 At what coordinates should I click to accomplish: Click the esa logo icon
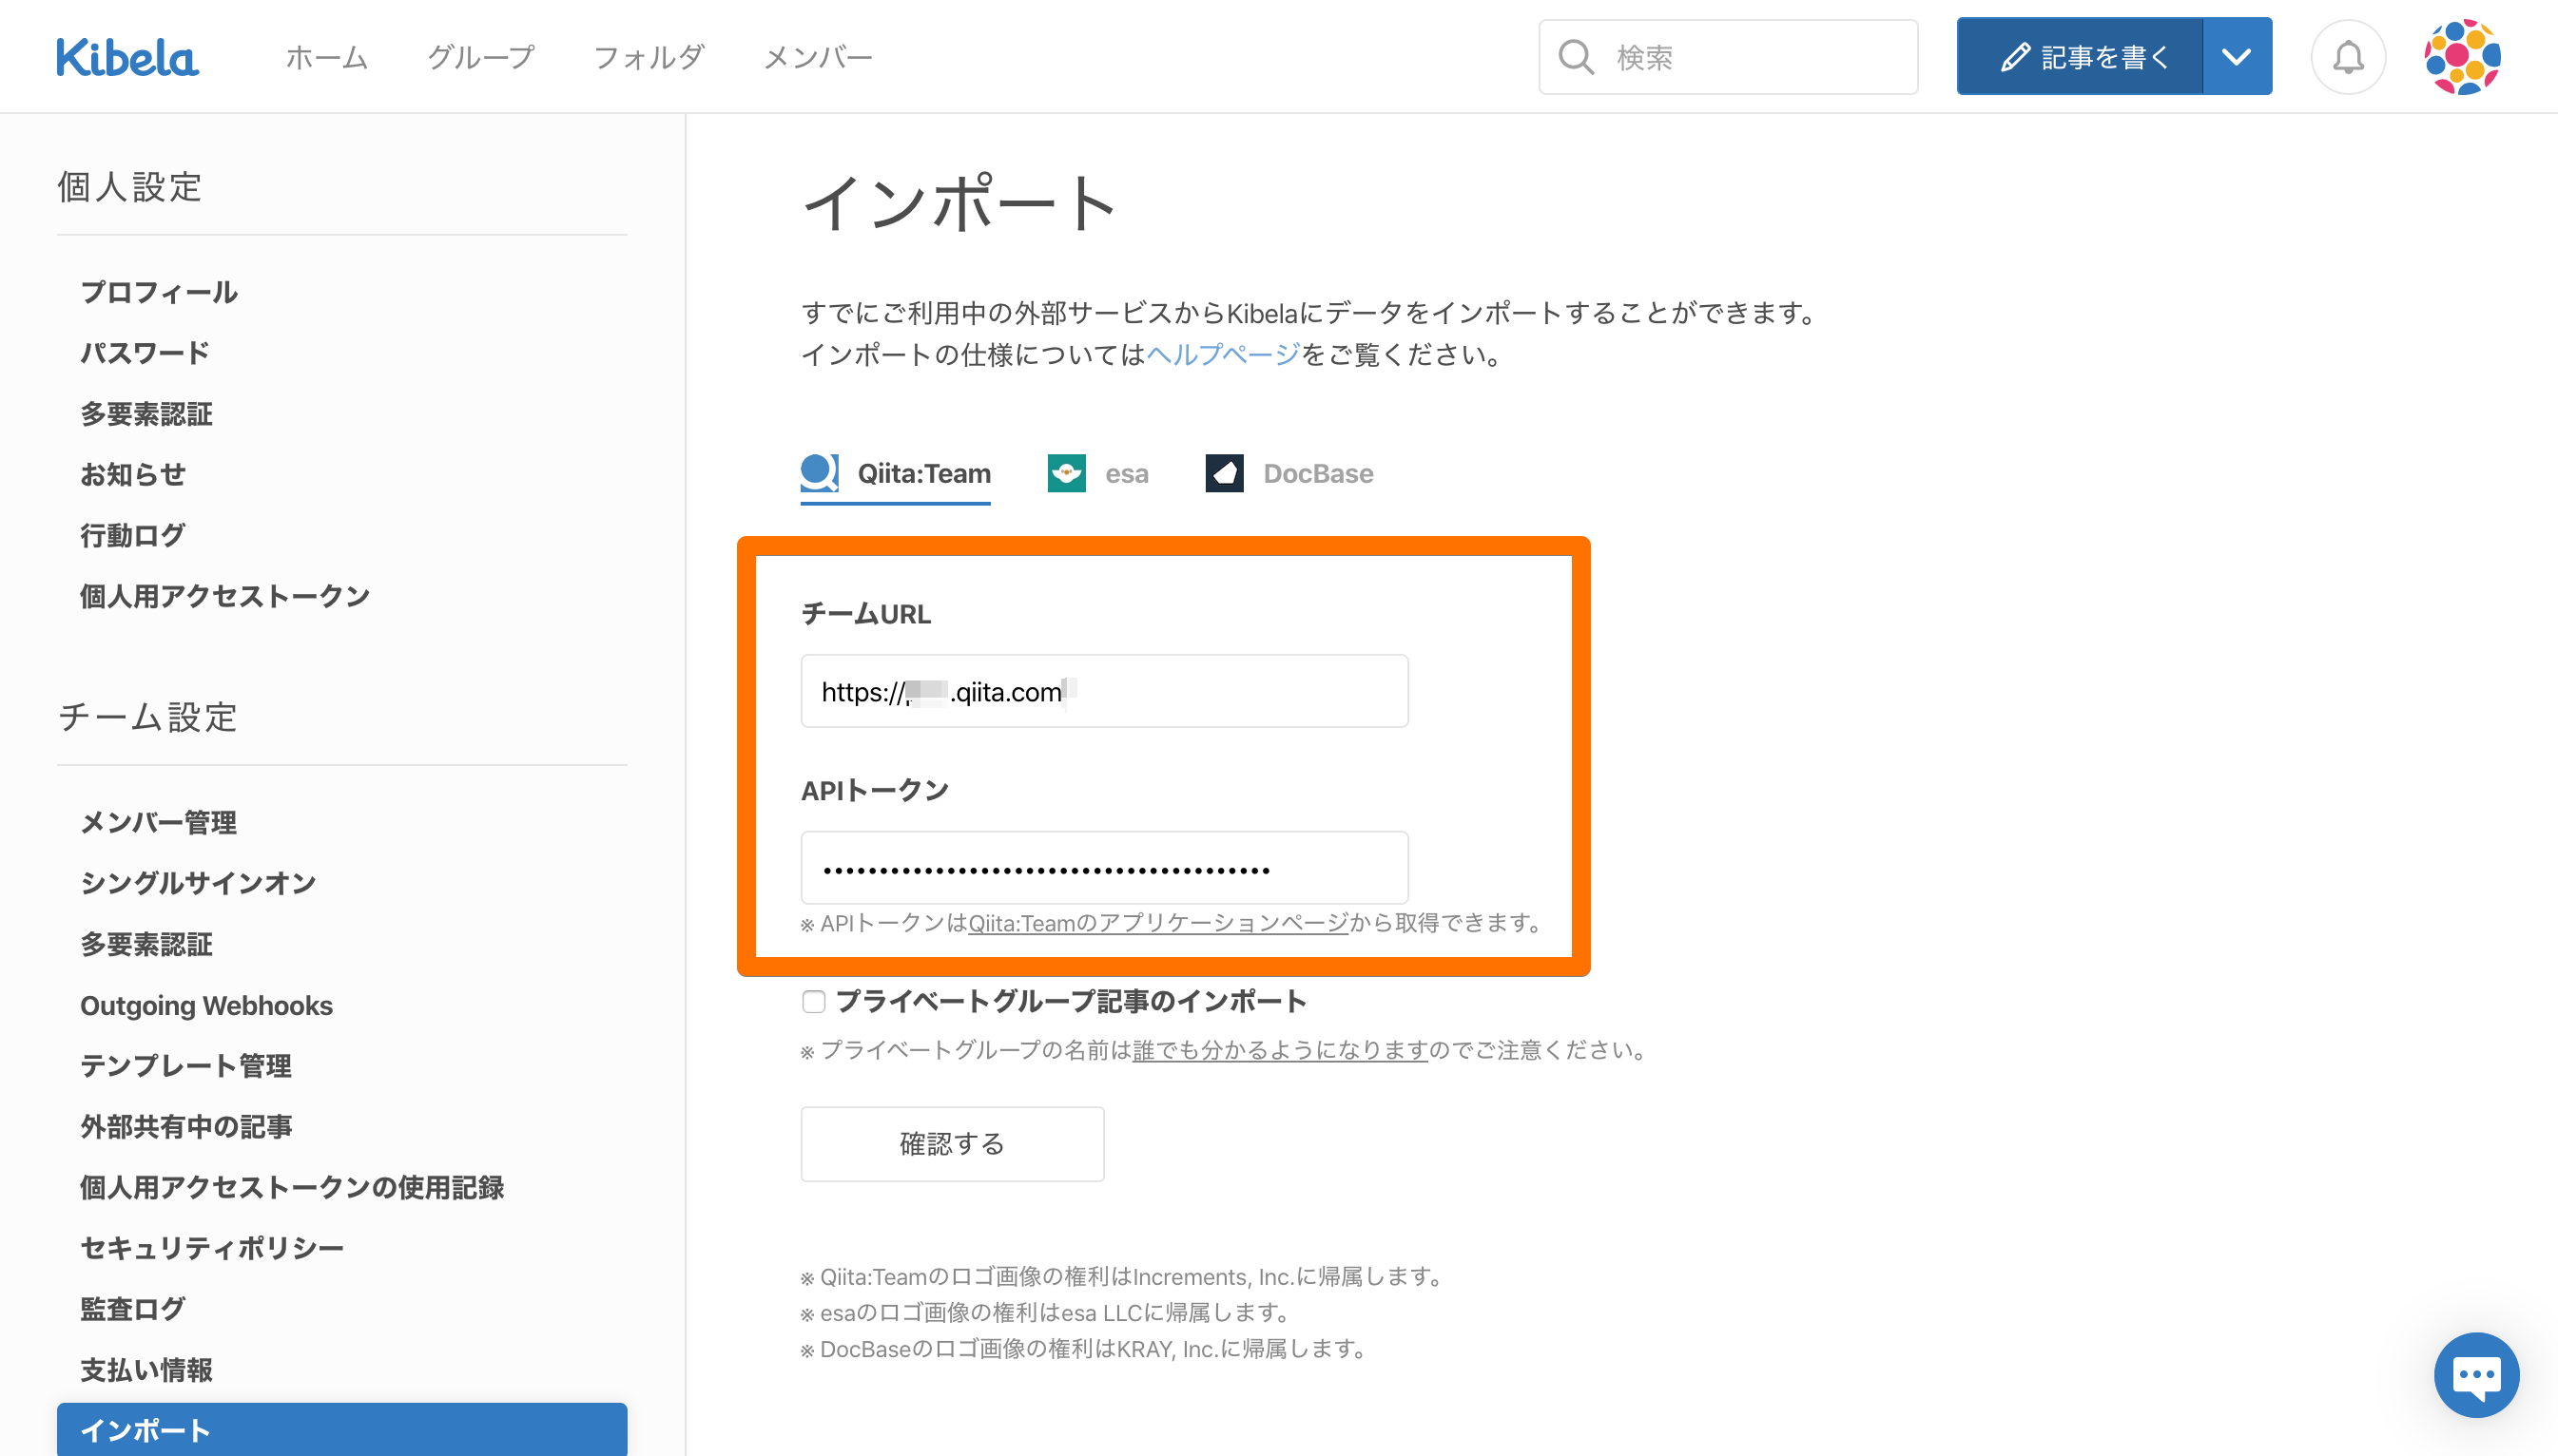(x=1066, y=473)
